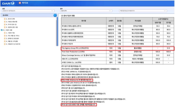Screen dimensions: 175x107
Task: Open '3. 자본금 변동사항' in the document tree
Action: [x=11, y=22]
